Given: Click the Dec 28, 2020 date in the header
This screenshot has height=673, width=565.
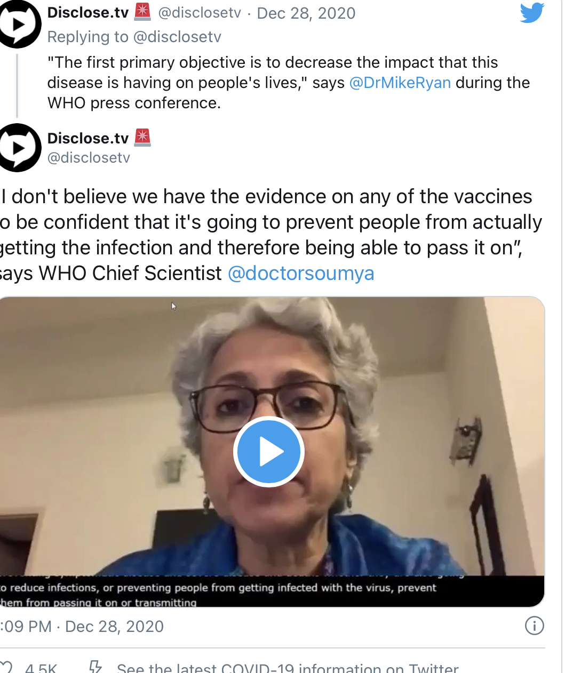Looking at the screenshot, I should 306,13.
